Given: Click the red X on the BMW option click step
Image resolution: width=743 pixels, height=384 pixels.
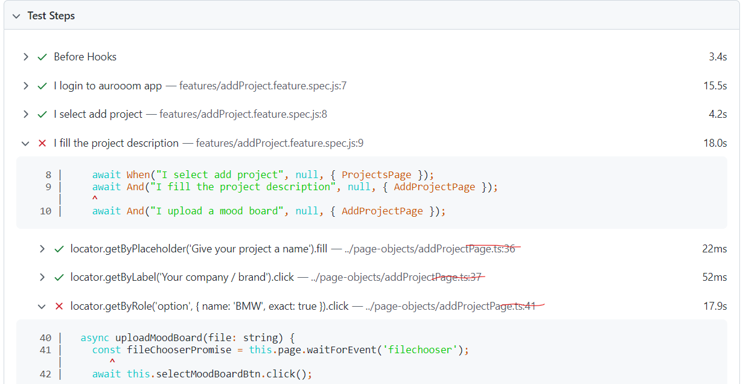Looking at the screenshot, I should click(59, 306).
